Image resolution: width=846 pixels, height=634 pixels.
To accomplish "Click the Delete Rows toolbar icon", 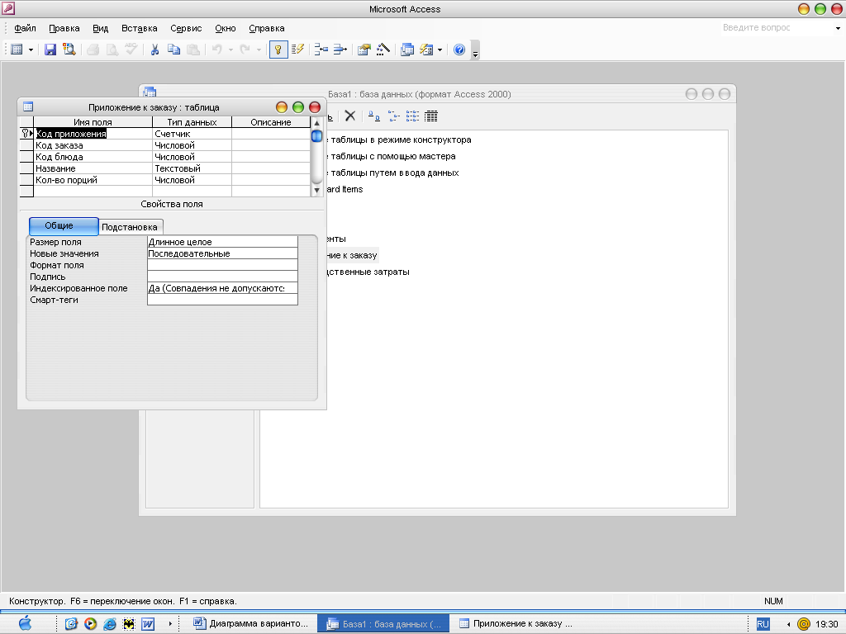I will click(340, 50).
